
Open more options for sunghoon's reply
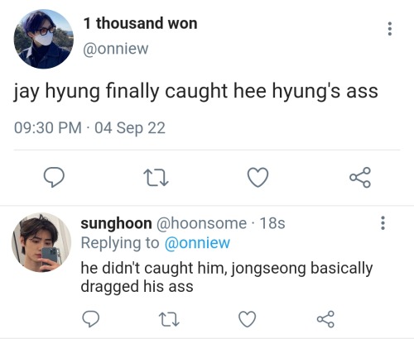(383, 223)
